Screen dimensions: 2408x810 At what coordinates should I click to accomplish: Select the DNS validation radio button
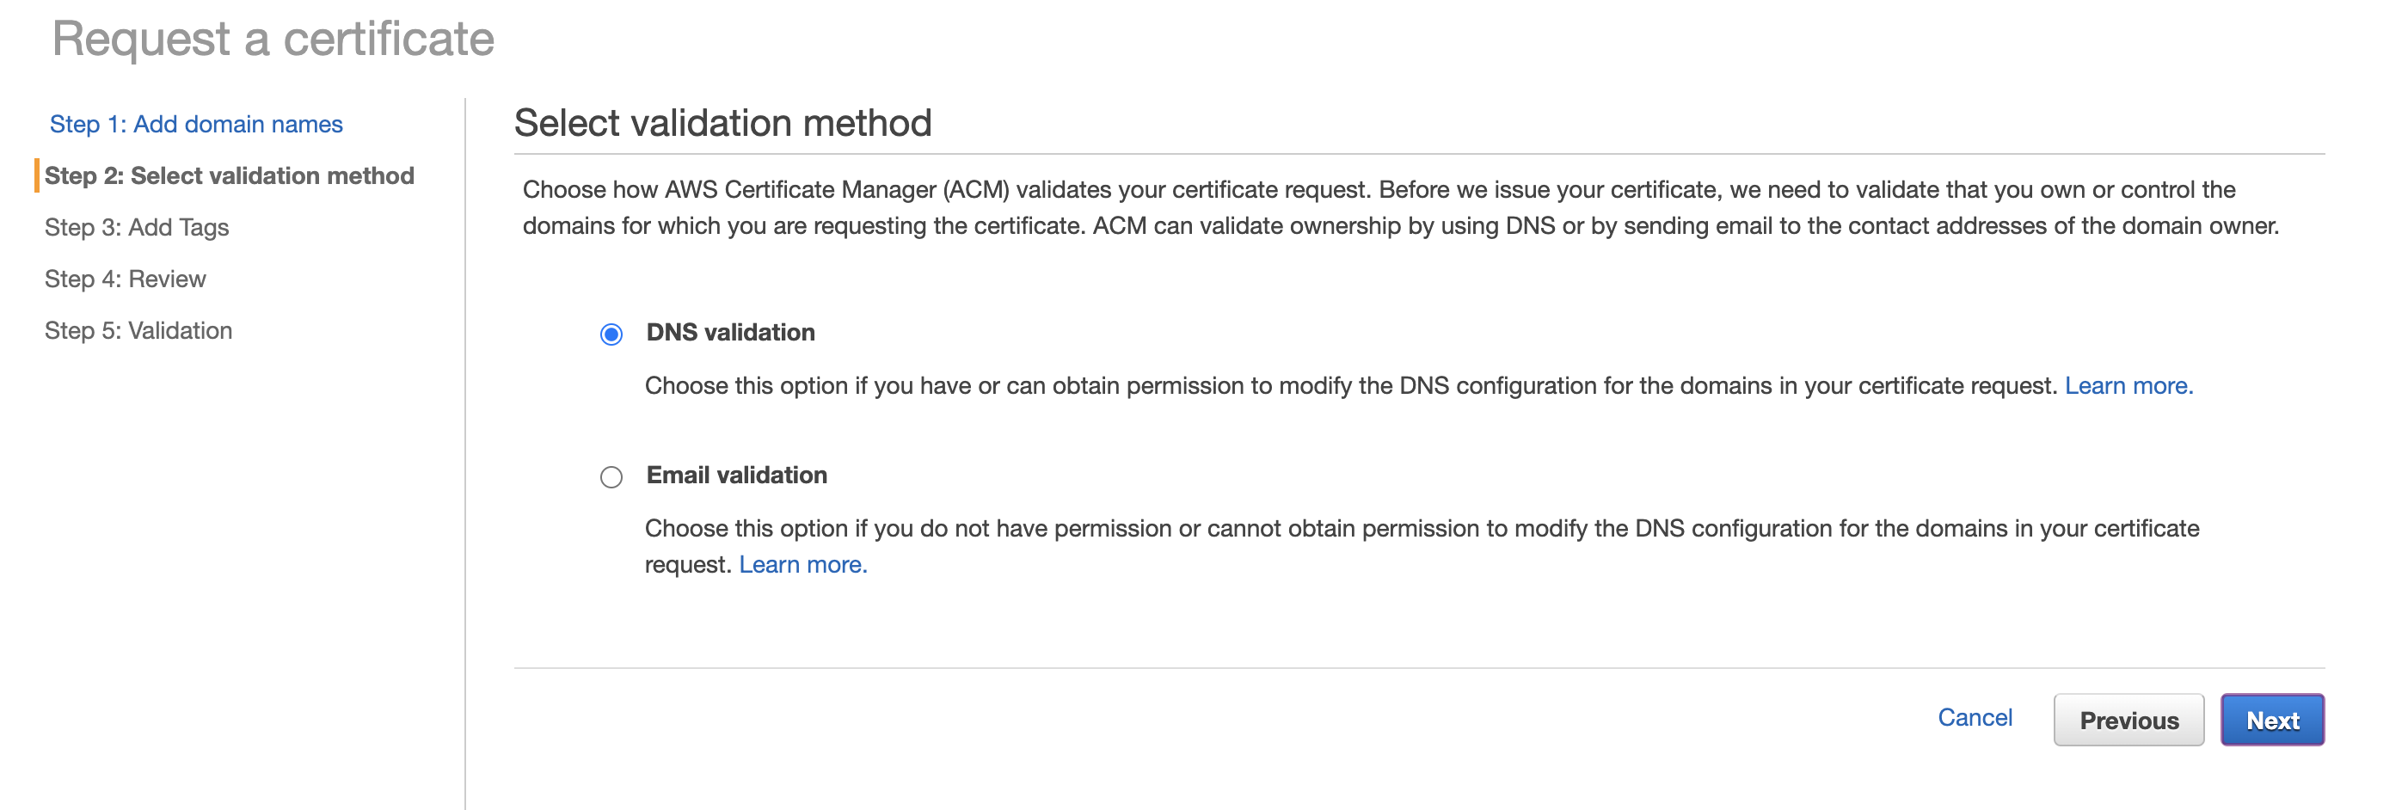tap(611, 334)
